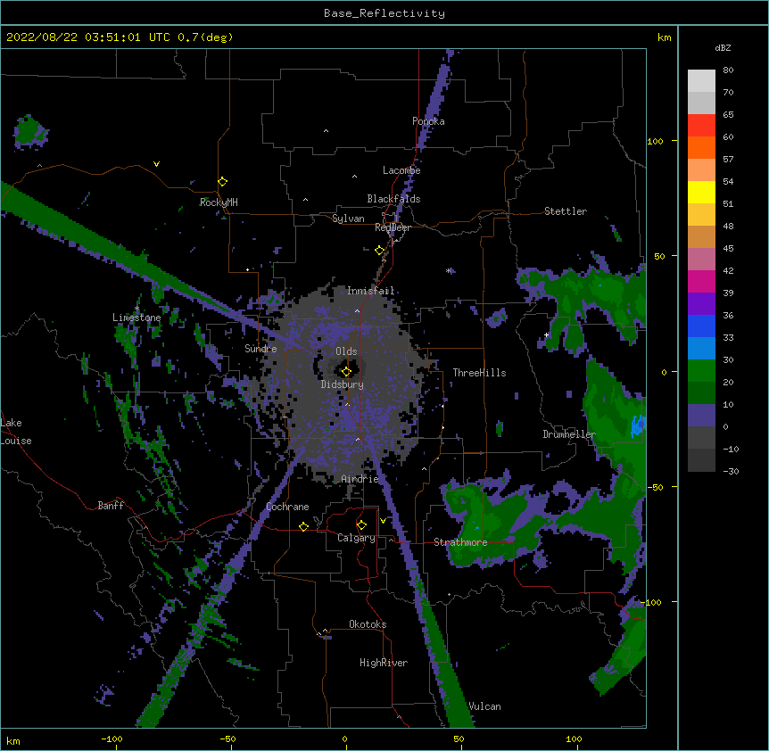The width and height of the screenshot is (769, 751).
Task: Select the mauve pink 45-42 dBZ legend color
Action: 701,259
